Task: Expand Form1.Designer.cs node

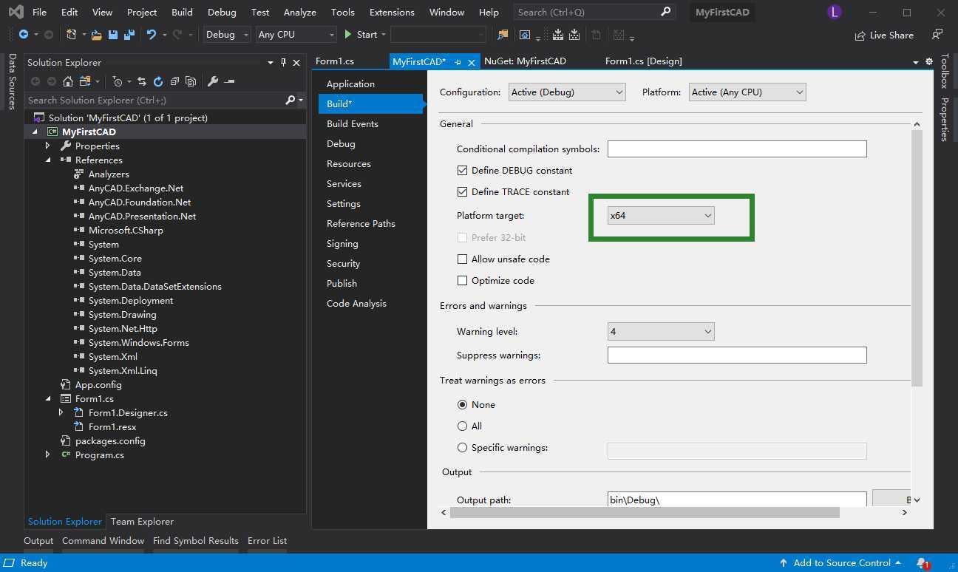Action: (61, 412)
